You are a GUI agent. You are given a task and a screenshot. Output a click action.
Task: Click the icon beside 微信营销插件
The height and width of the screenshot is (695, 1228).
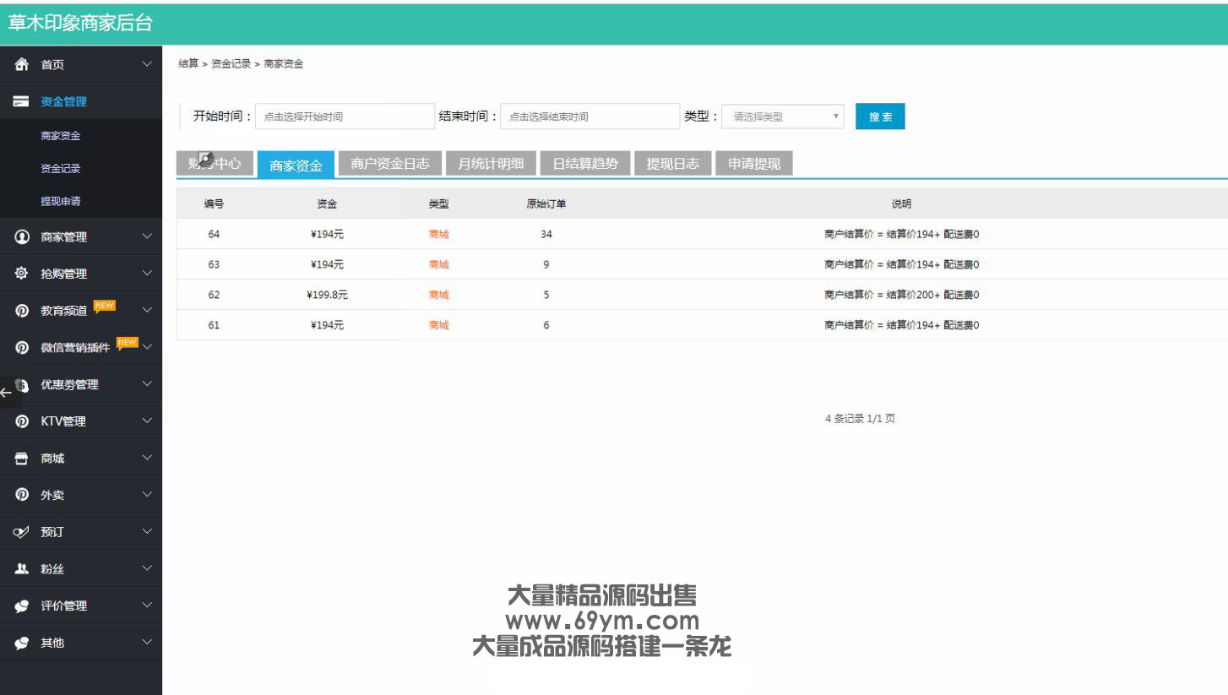click(22, 347)
